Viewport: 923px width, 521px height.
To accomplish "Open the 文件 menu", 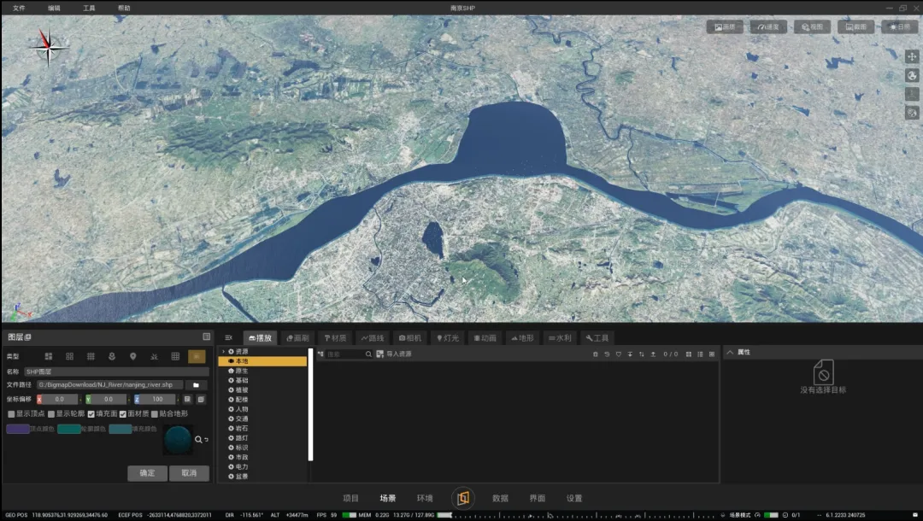I will tap(19, 8).
